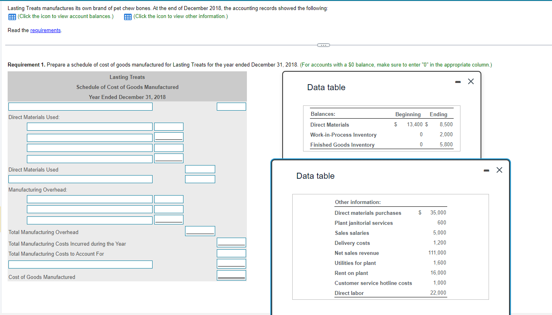Select the first Direct Materials Used label field

(90, 127)
